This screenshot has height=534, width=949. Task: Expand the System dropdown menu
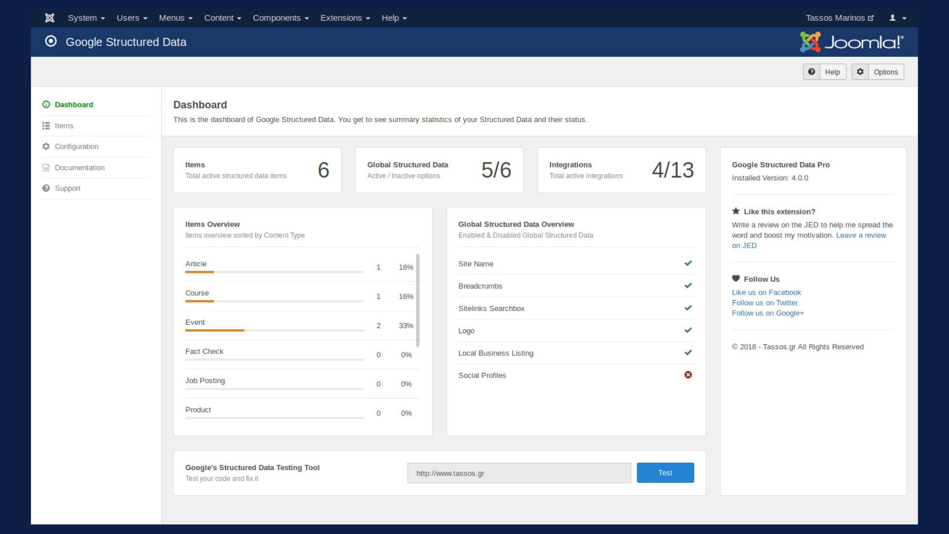click(x=86, y=18)
